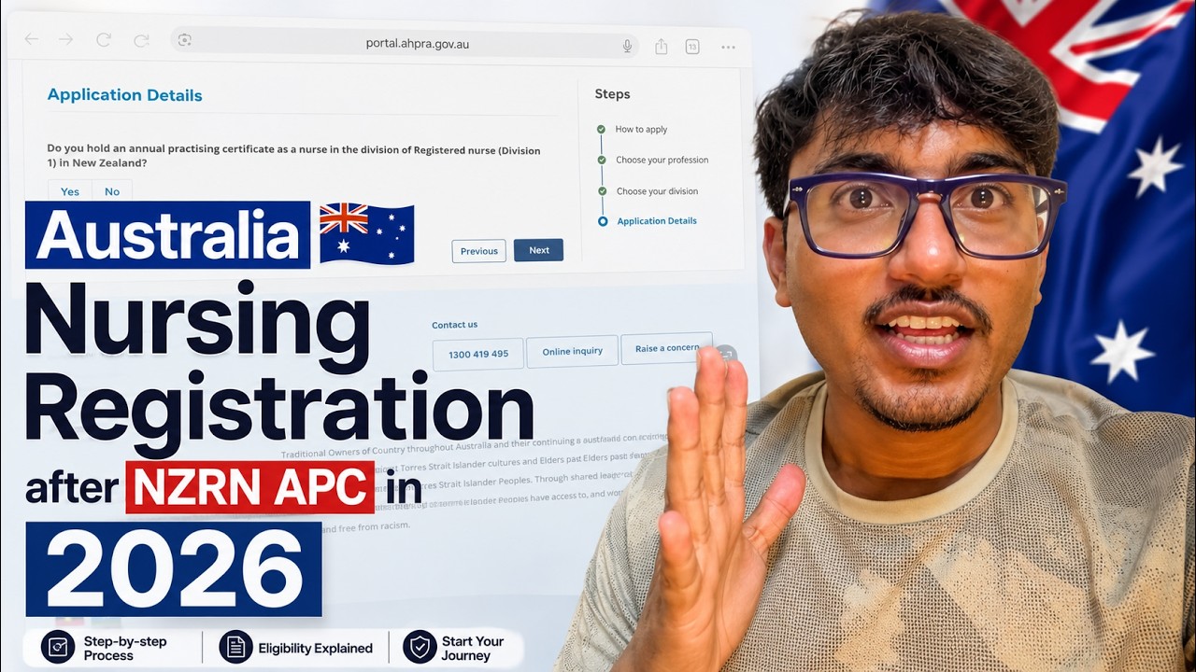Viewport: 1196px width, 672px height.
Task: Click the Australian flag next to Australia
Action: [x=366, y=234]
